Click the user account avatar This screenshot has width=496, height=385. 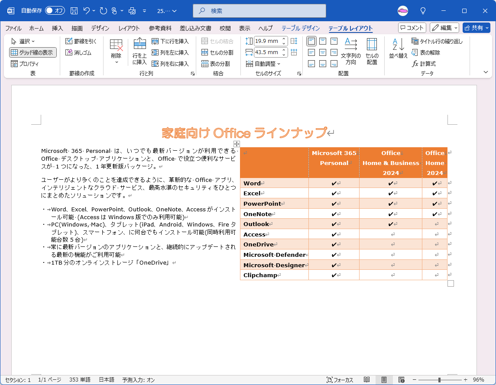403,11
